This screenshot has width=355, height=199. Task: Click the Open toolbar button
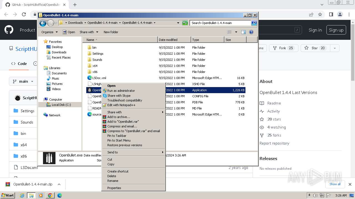69,32
